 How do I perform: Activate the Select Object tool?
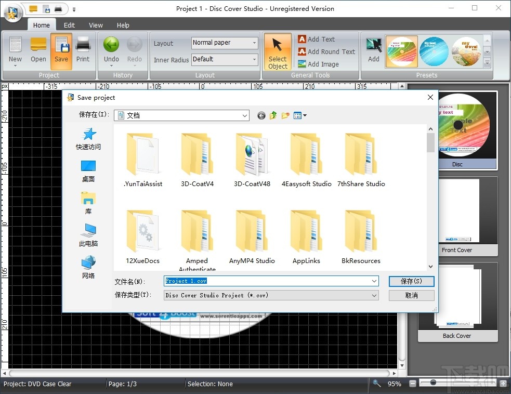(278, 52)
